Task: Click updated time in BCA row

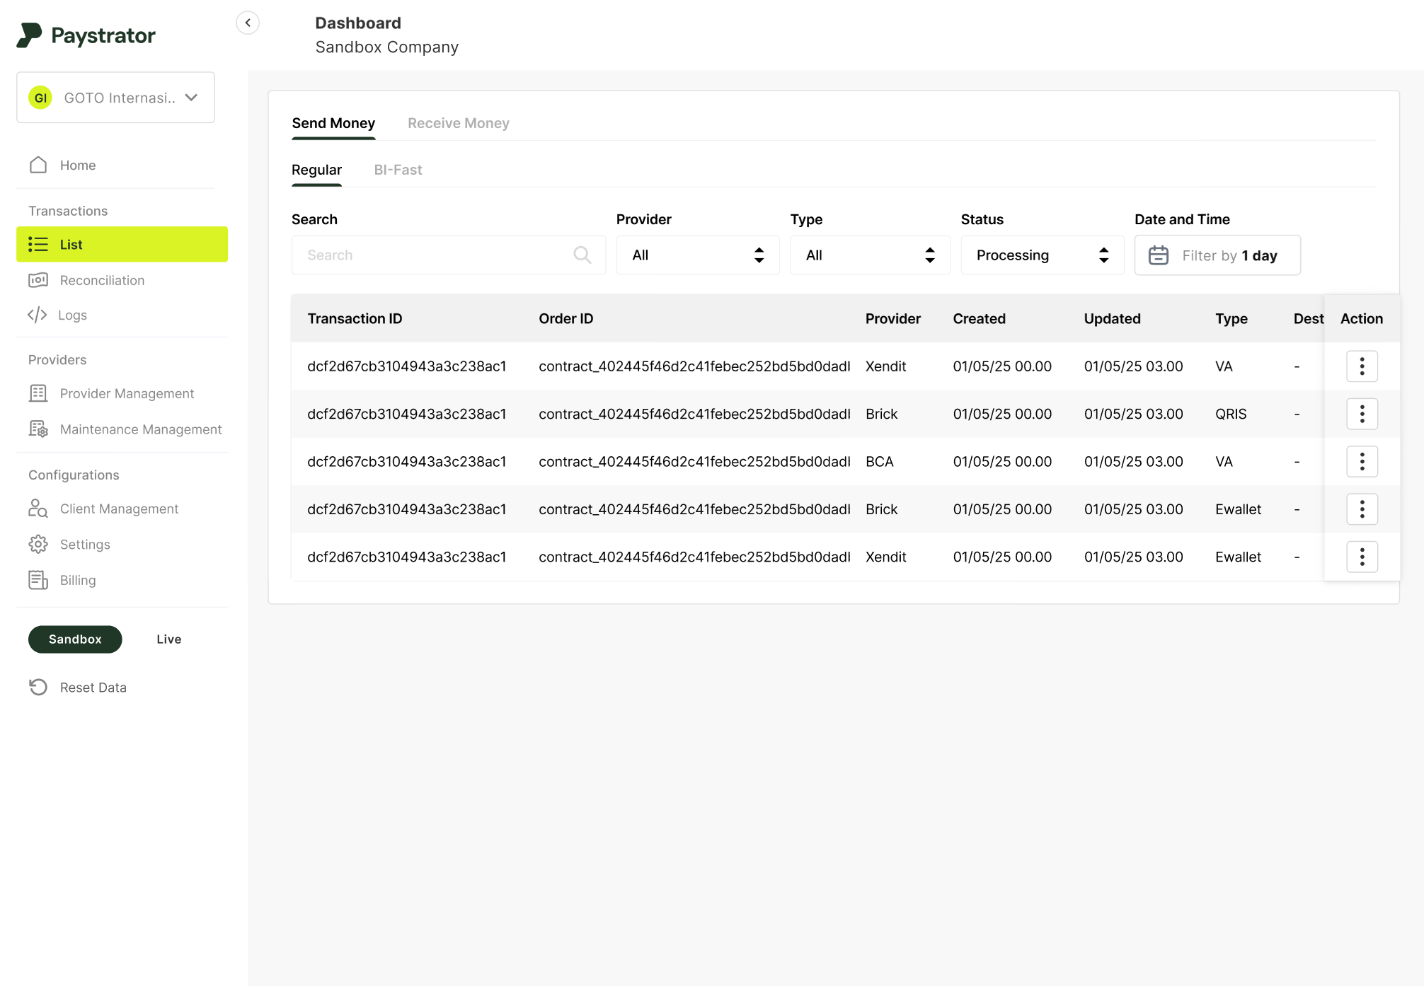Action: click(1133, 461)
